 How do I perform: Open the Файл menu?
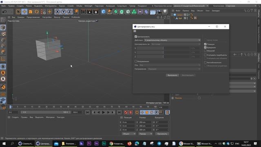pos(3,6)
